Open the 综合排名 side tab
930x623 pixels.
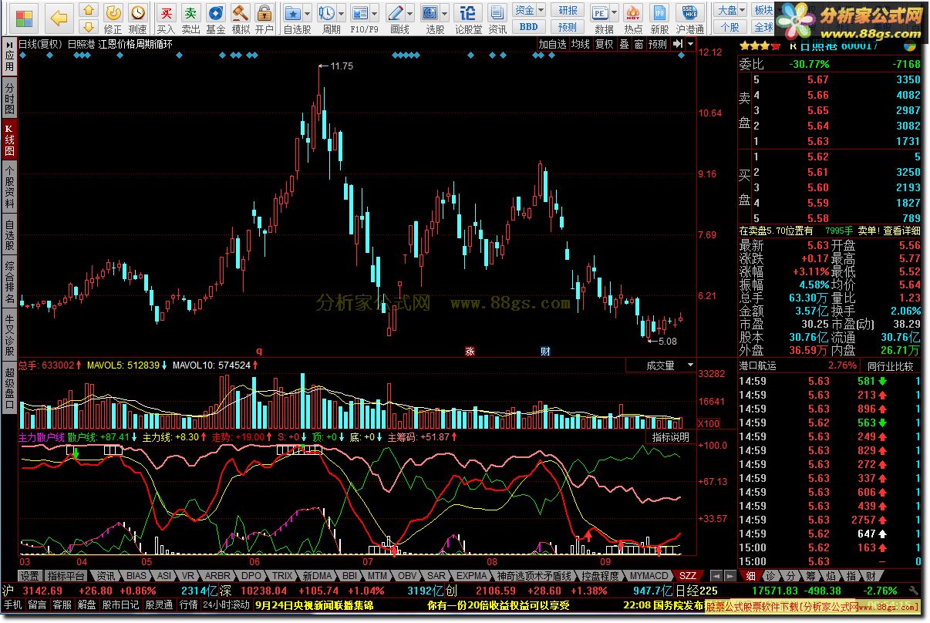[9, 281]
